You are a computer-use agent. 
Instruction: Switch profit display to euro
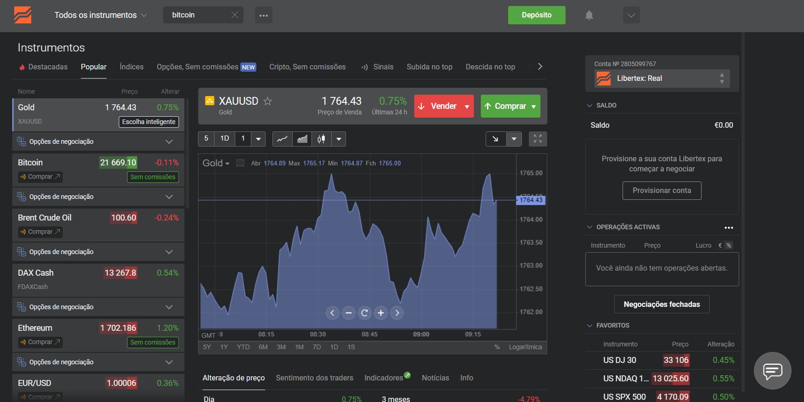(x=720, y=245)
